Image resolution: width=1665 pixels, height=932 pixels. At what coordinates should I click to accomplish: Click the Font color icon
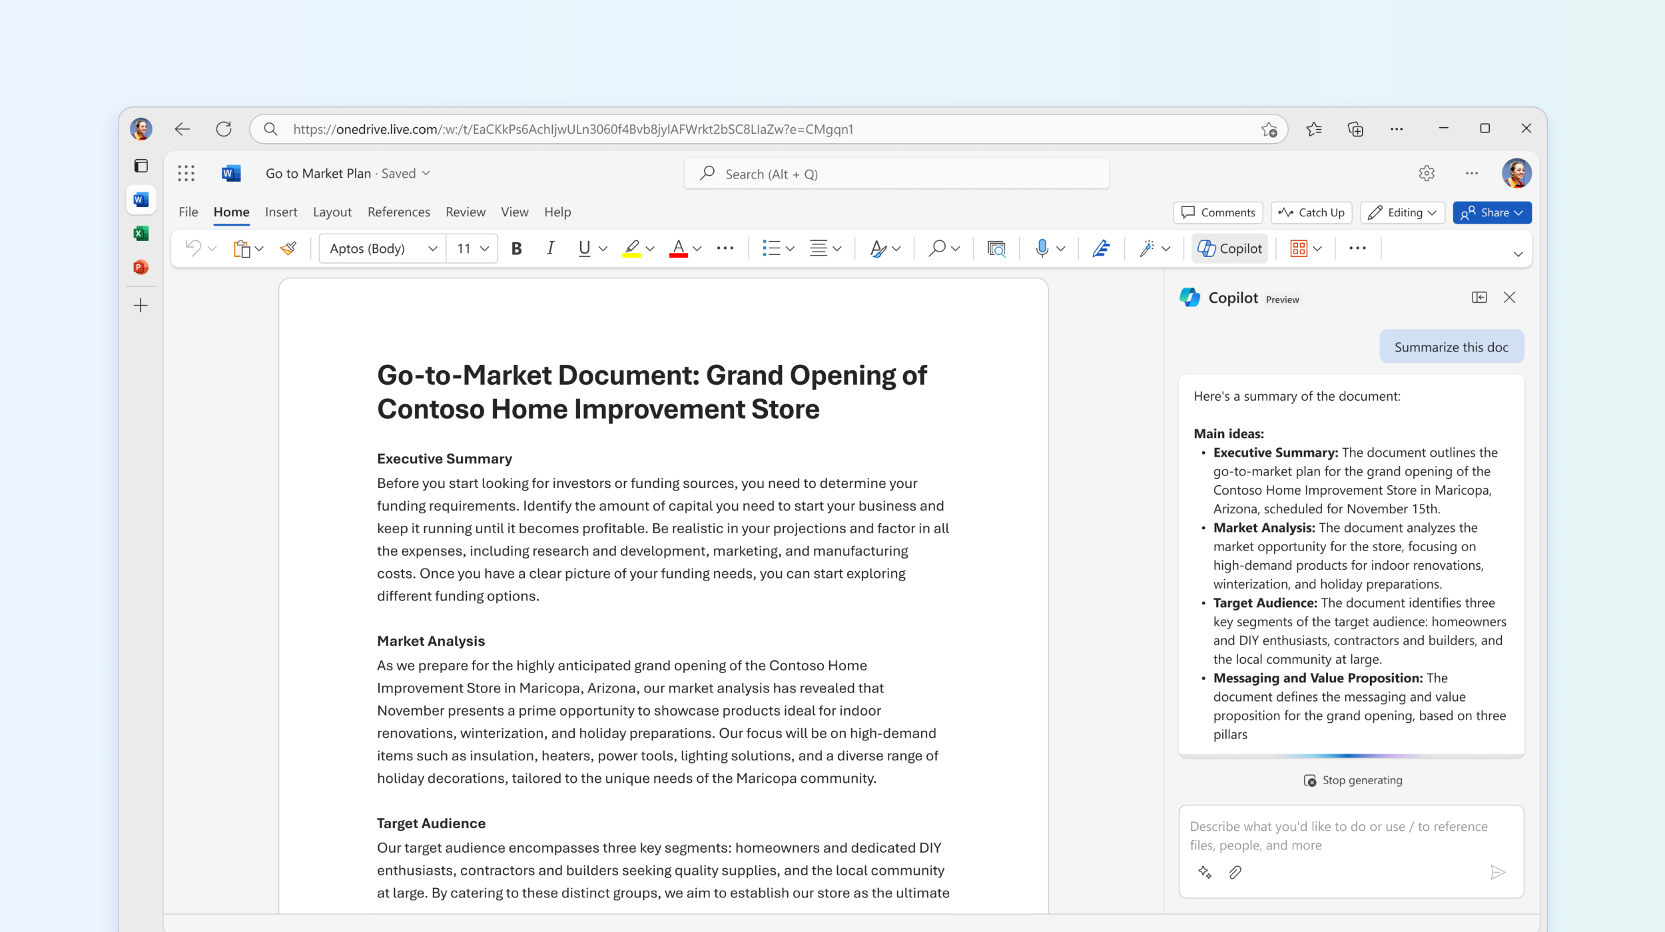(x=678, y=248)
